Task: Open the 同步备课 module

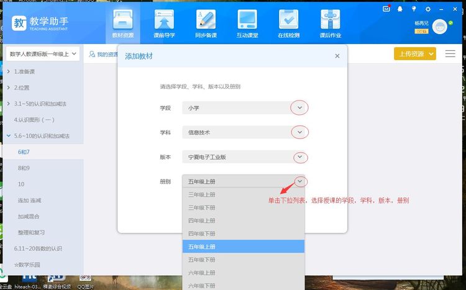Action: pyautogui.click(x=206, y=23)
